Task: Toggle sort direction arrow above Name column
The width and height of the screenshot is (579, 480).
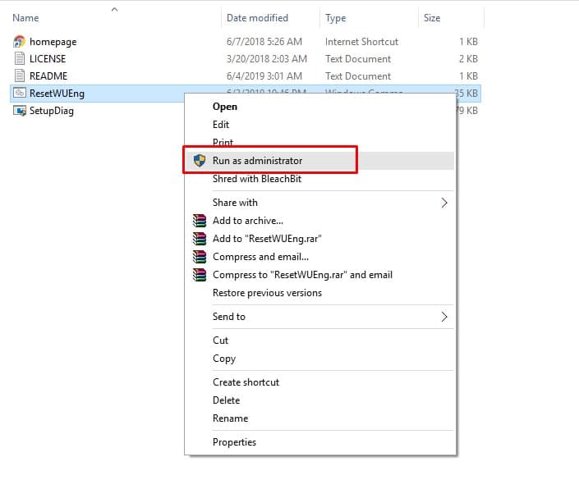Action: coord(114,9)
